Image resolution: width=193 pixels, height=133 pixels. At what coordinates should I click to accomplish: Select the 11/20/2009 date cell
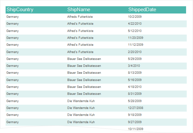pos(136,38)
